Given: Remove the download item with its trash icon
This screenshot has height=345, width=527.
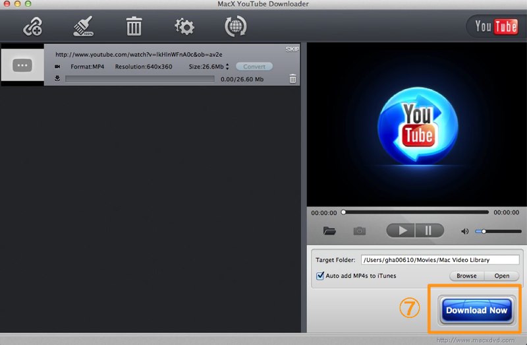Looking at the screenshot, I should tap(292, 79).
